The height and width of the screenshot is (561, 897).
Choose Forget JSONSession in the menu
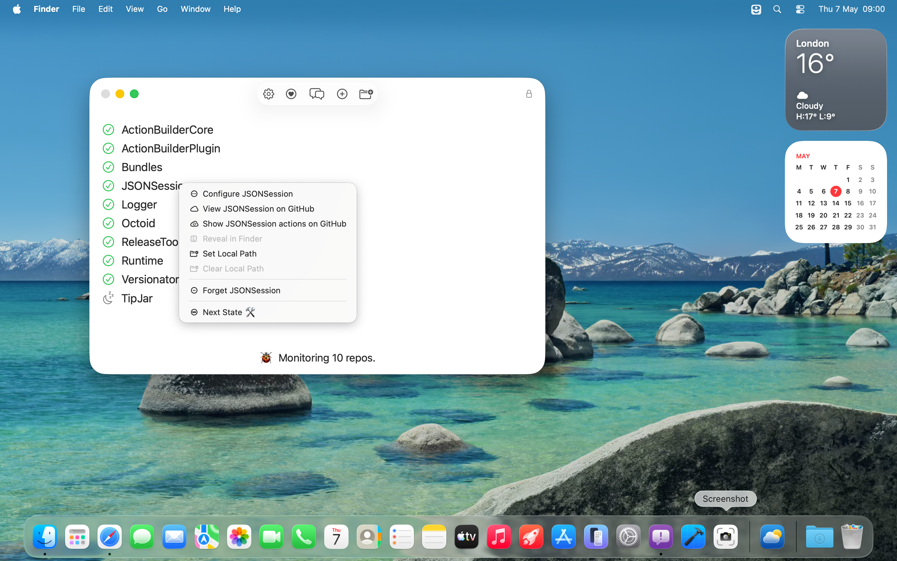pos(268,290)
